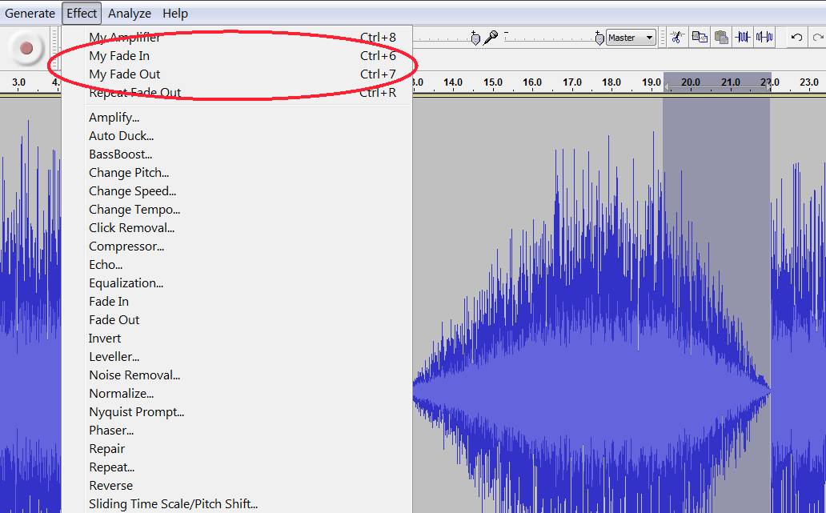The width and height of the screenshot is (826, 513).
Task: Click the microphone input volume icon
Action: point(491,38)
